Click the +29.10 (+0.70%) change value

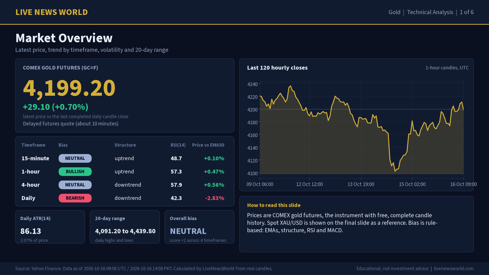coord(56,107)
